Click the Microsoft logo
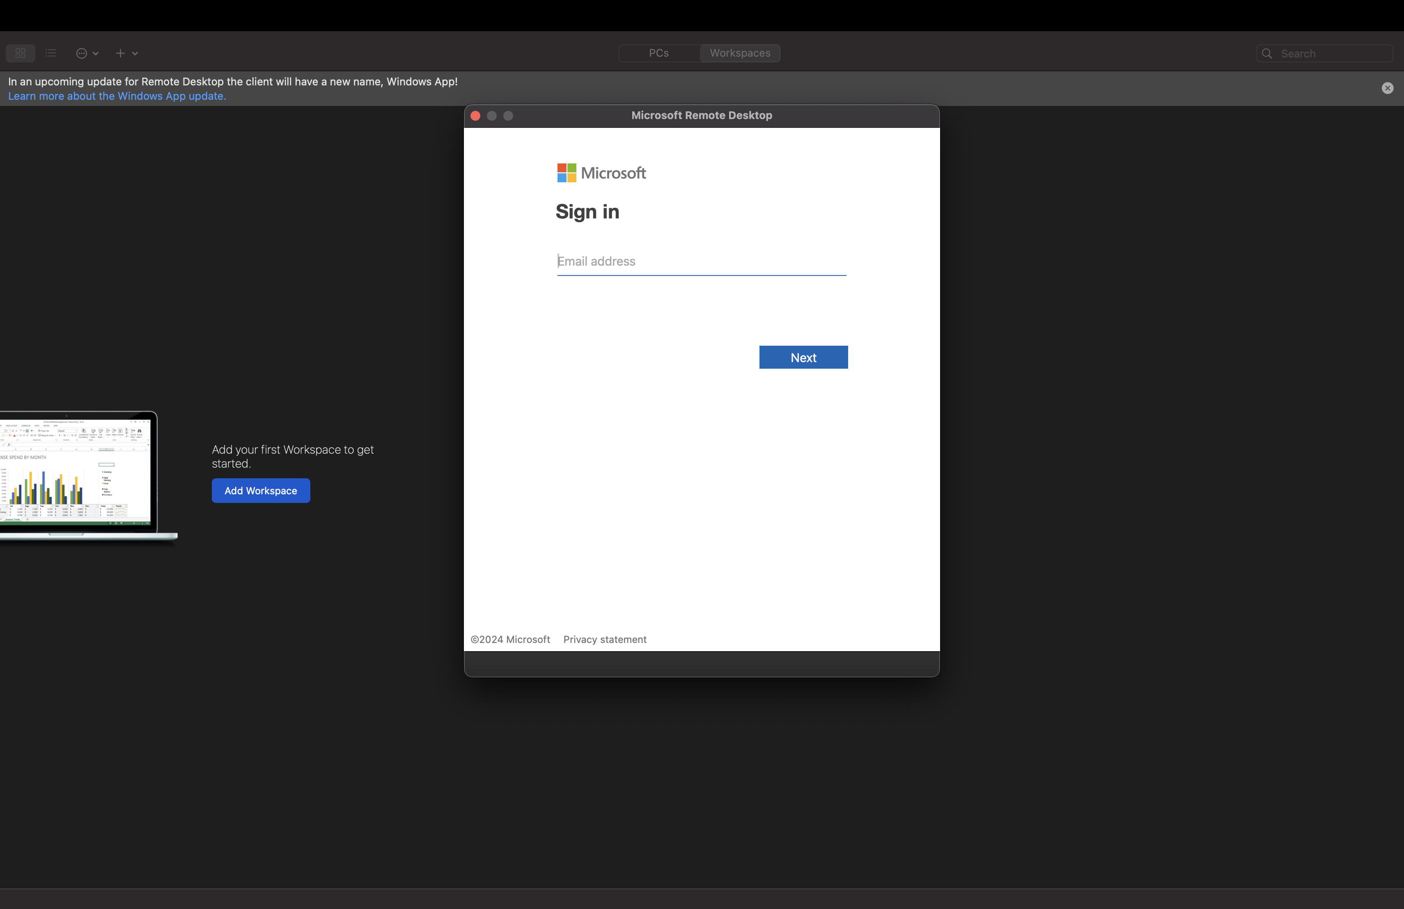Viewport: 1404px width, 909px height. [x=602, y=173]
